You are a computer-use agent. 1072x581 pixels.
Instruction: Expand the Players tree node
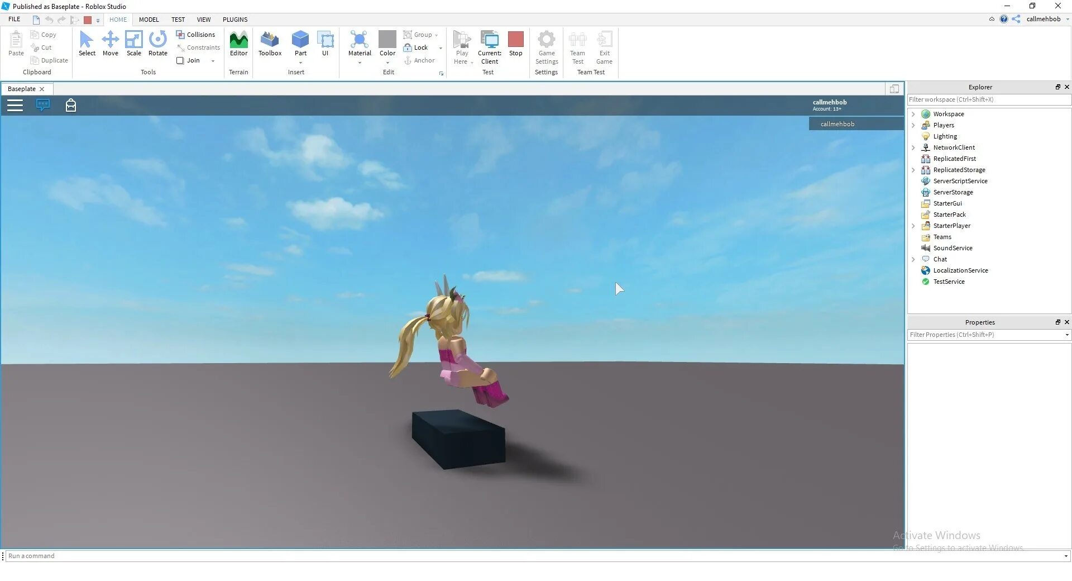[913, 125]
